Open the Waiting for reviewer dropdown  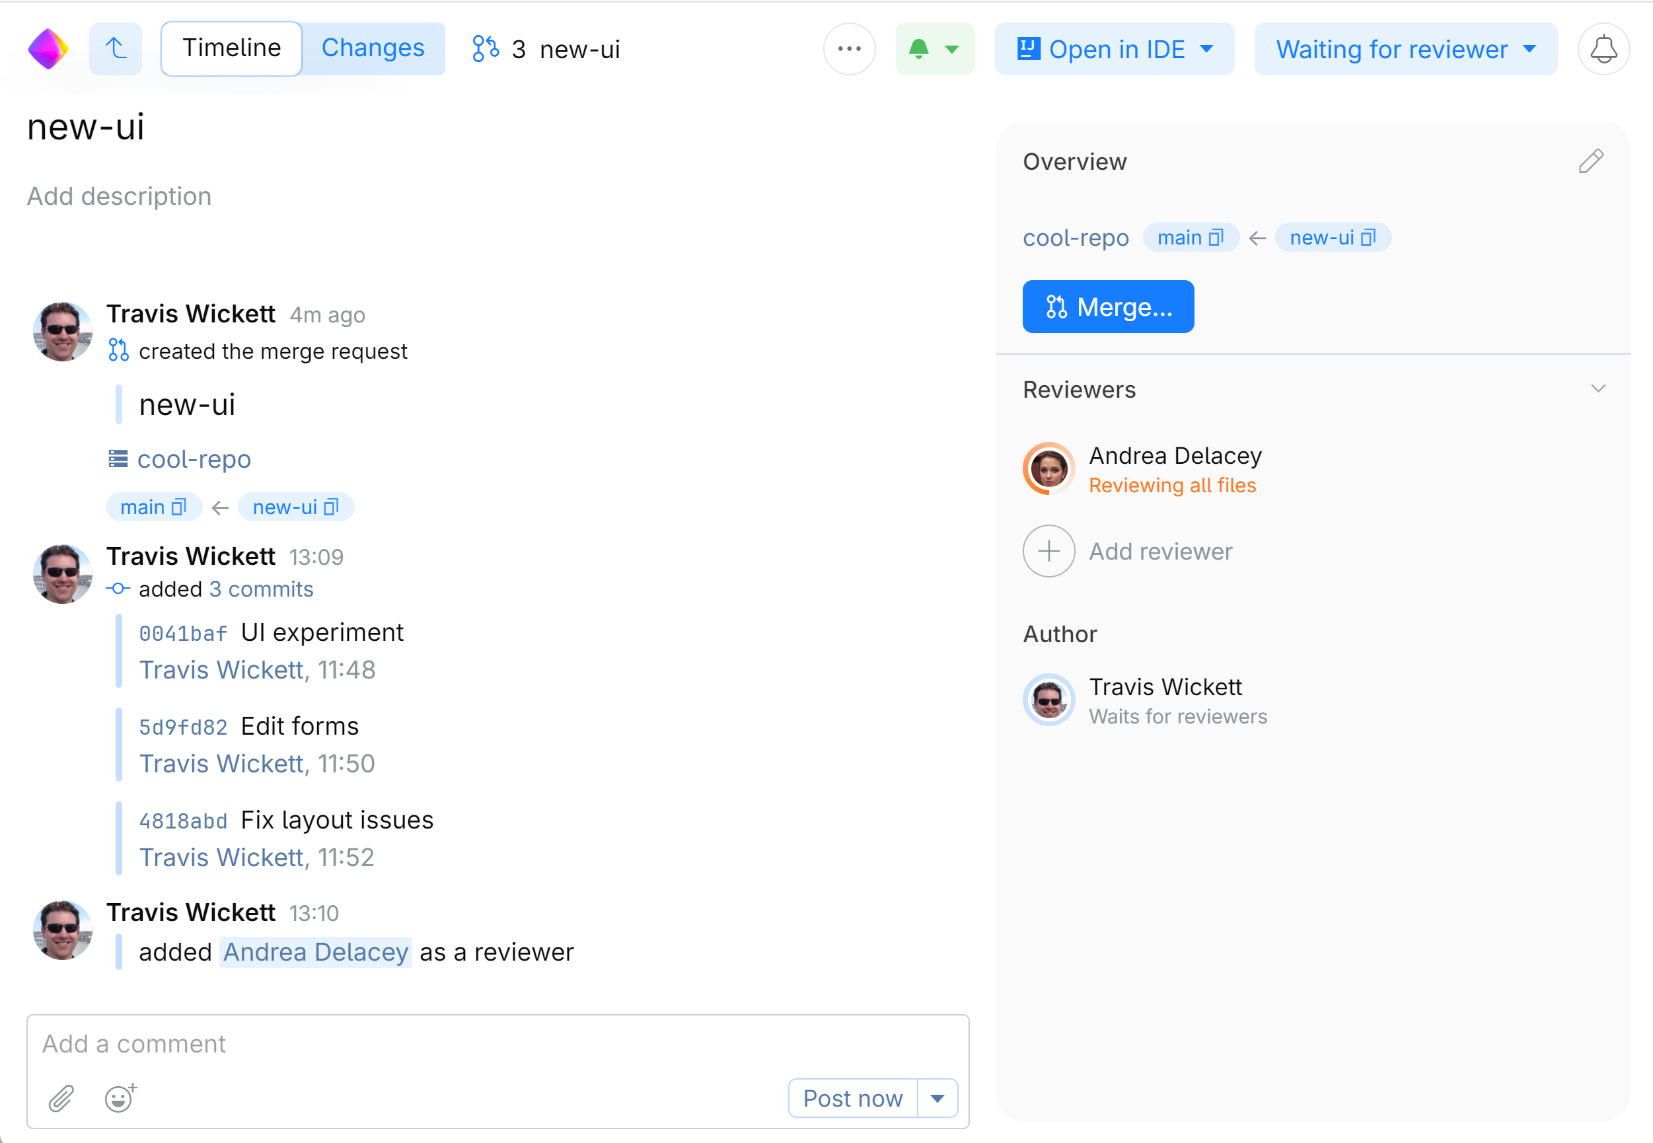click(x=1405, y=49)
